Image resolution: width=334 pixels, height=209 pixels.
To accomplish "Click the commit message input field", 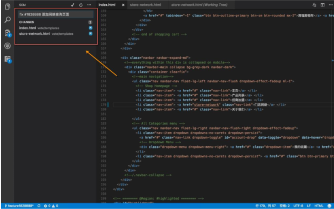I will [56, 14].
